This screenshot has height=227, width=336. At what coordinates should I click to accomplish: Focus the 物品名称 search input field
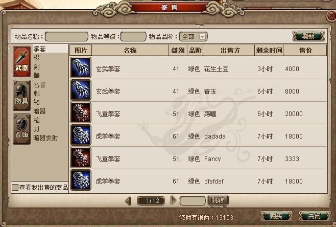pyautogui.click(x=66, y=36)
